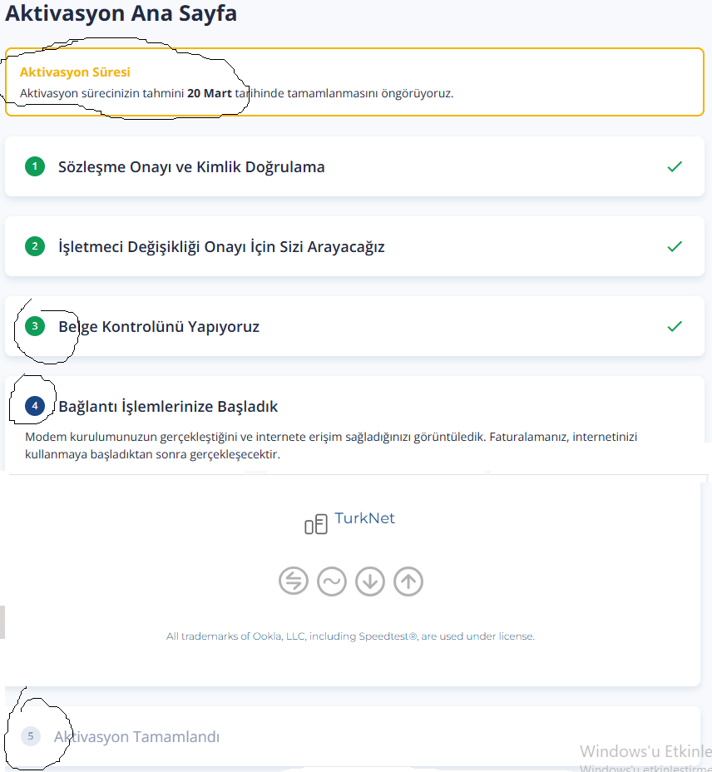Click the green step 2 number badge

pyautogui.click(x=34, y=246)
